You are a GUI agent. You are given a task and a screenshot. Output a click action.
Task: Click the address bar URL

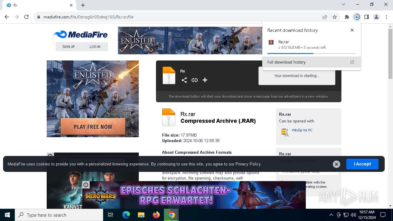pyautogui.click(x=88, y=17)
